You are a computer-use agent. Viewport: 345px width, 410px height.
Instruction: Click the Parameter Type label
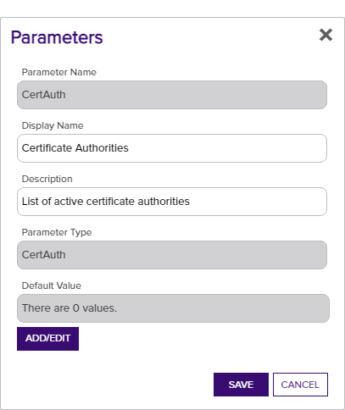[x=57, y=232]
